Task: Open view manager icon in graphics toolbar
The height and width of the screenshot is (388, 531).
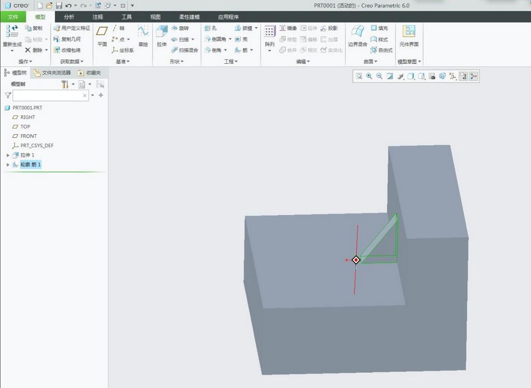Action: pos(432,76)
